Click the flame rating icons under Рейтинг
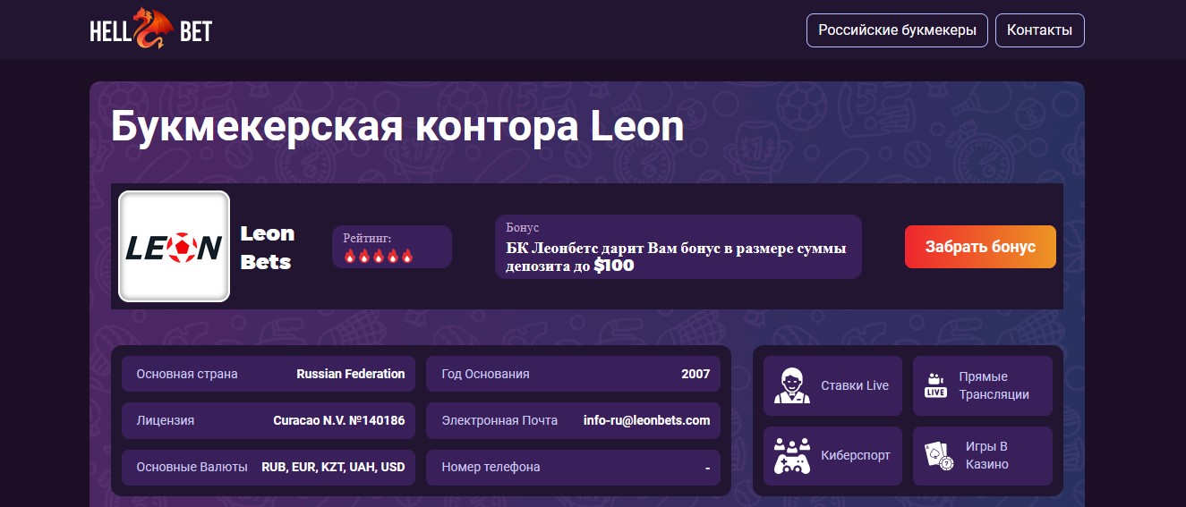 pos(378,257)
